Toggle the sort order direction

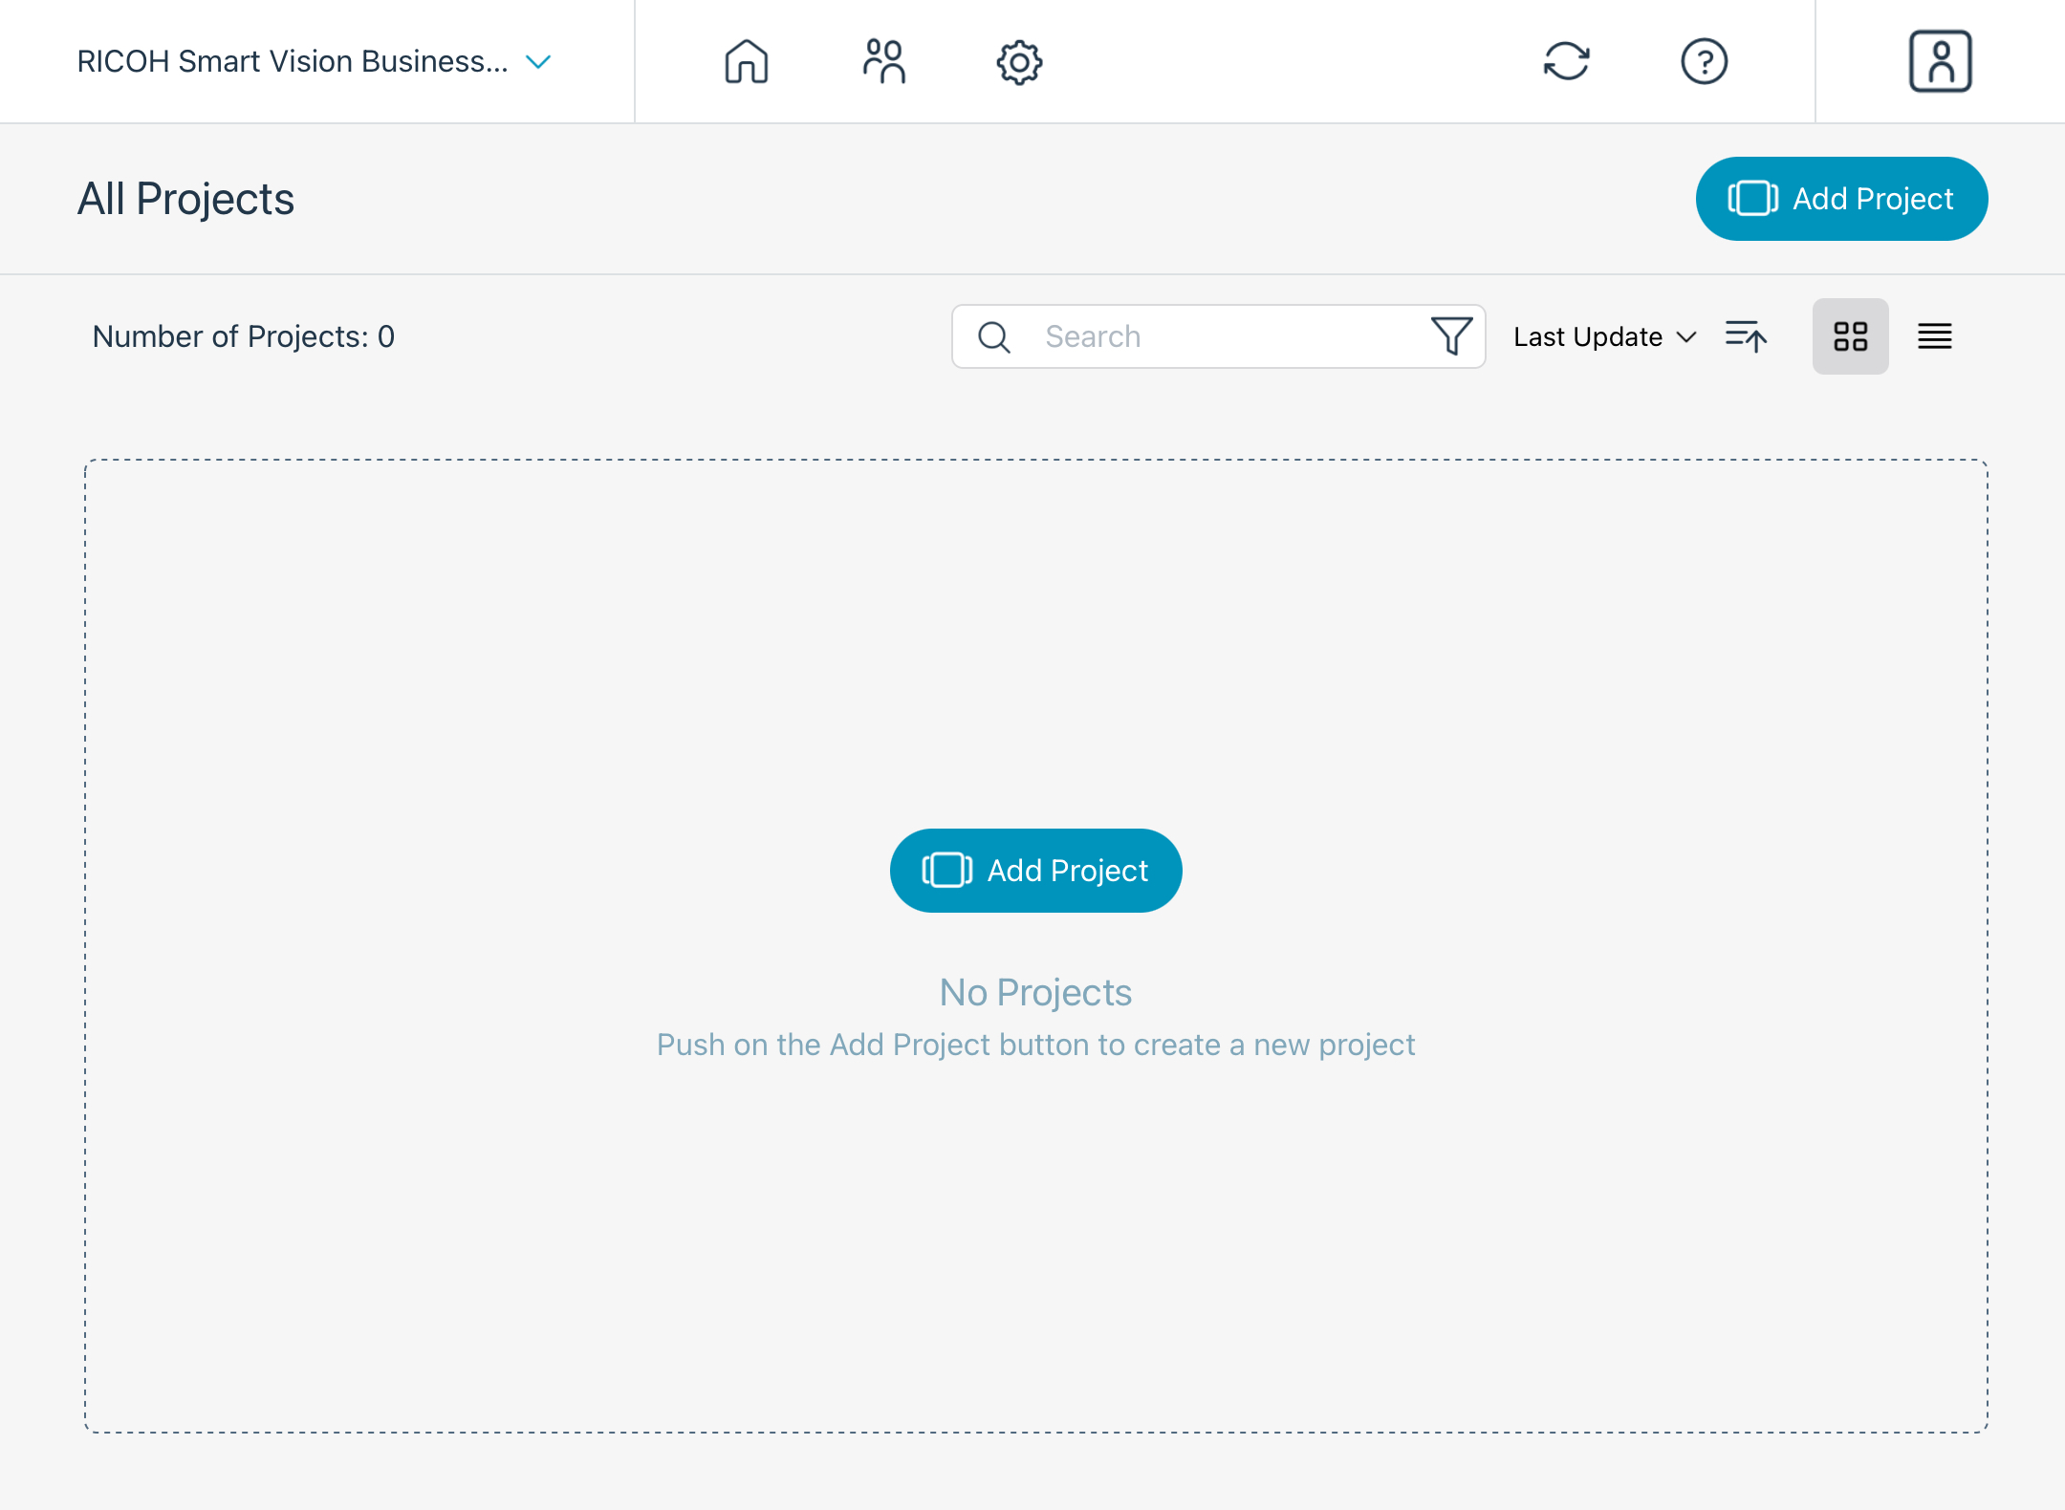(1746, 336)
